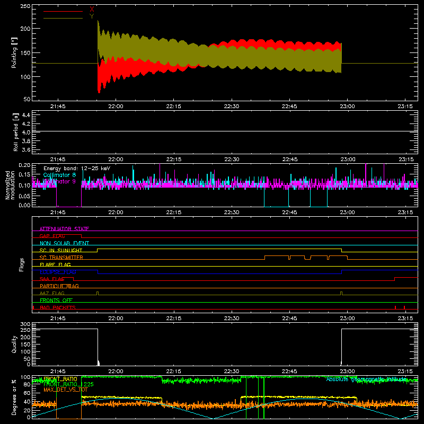Click the BAD_PACKETS flag label
This screenshot has width=424, height=424.
click(x=58, y=307)
